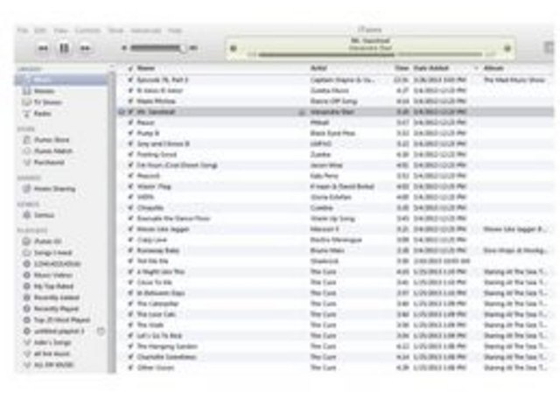The height and width of the screenshot is (420, 560).
Task: Open the Controls menu
Action: [x=87, y=31]
